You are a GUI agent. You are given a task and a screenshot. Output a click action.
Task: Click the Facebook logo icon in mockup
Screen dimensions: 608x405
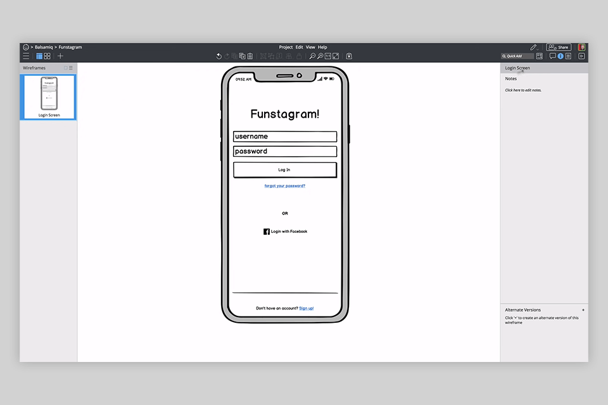[x=267, y=232]
